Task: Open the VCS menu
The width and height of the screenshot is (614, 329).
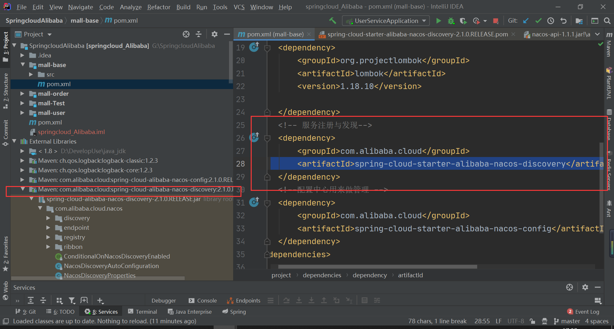Action: (239, 7)
